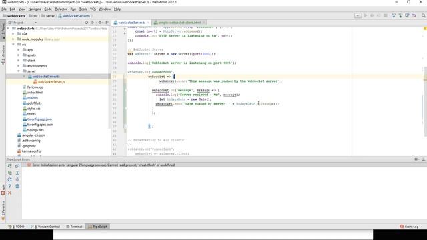Screen dimensions: 427x240
Task: Select styles.css in project tree
Action: pos(33,109)
